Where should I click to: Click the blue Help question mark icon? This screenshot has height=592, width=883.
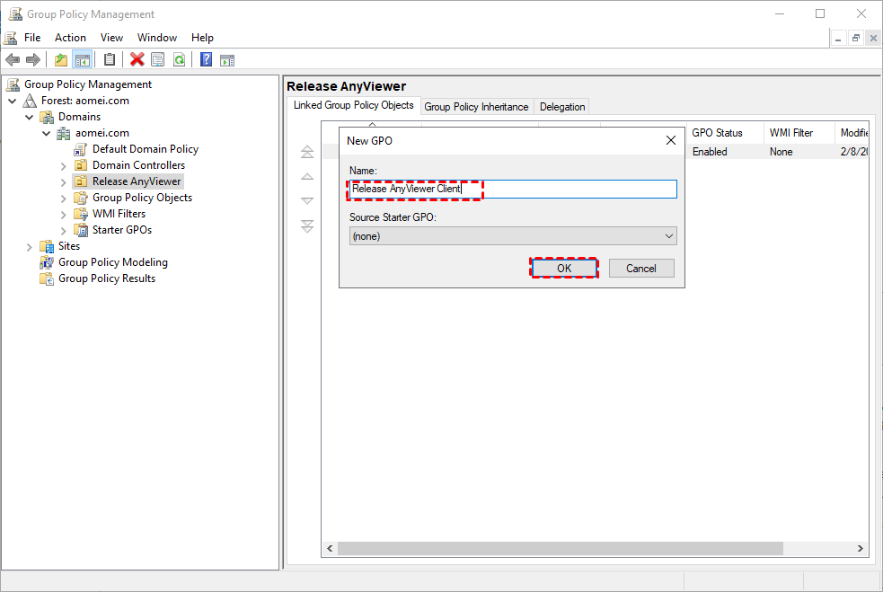click(206, 60)
